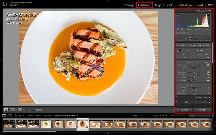Switch to Loupe view mode icon
Viewport: 216px width, 135px height.
6,110
